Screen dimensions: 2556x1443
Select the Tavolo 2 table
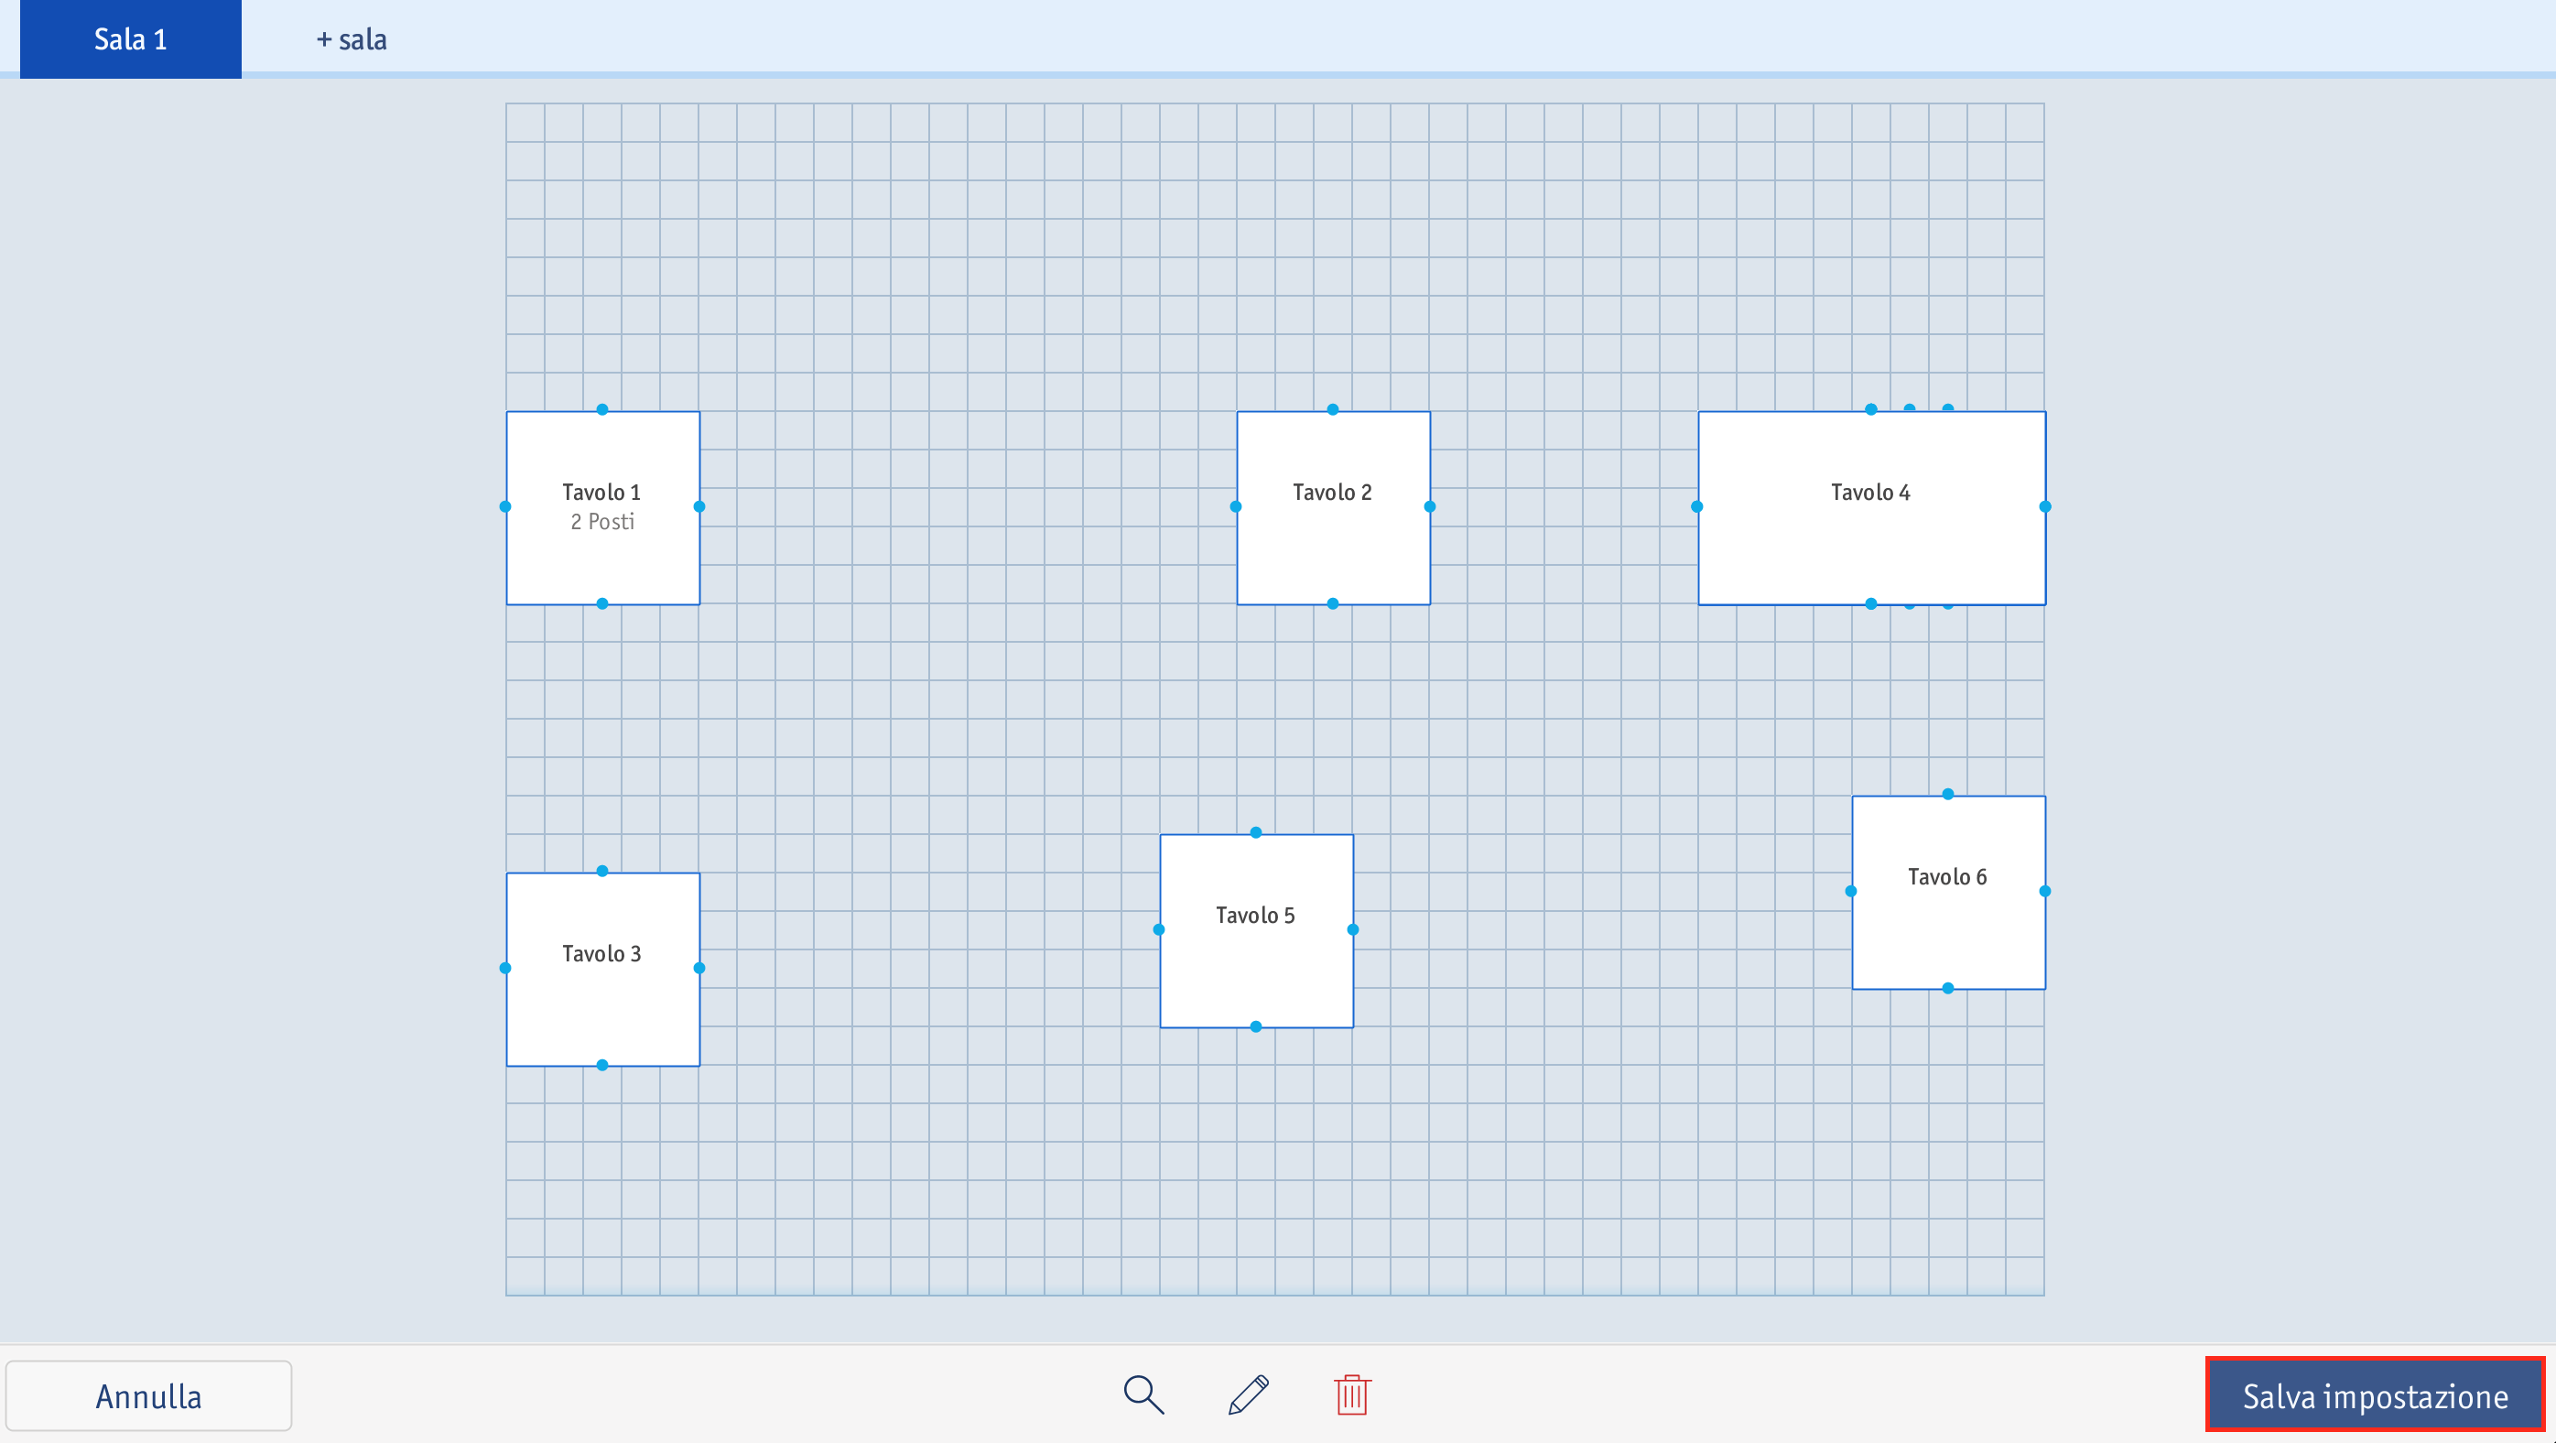pos(1333,507)
